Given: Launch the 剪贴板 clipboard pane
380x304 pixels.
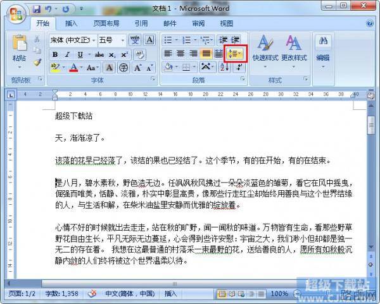Looking at the screenshot, I should 40,79.
